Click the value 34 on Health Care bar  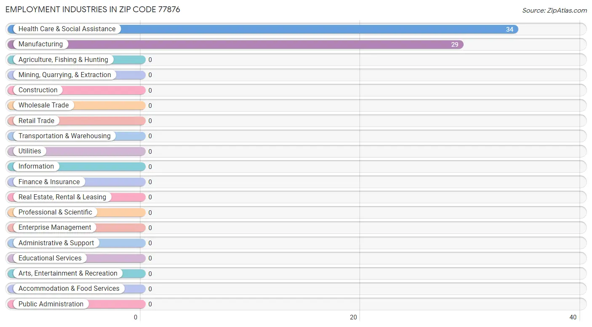[x=509, y=29]
